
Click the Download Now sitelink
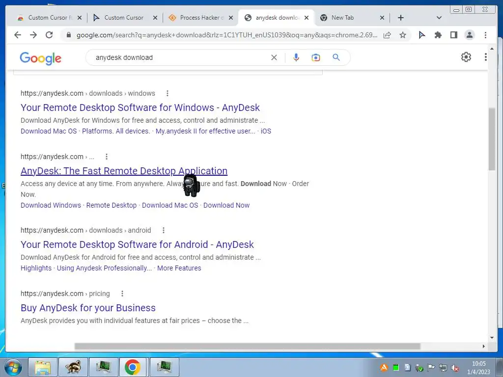coord(226,205)
